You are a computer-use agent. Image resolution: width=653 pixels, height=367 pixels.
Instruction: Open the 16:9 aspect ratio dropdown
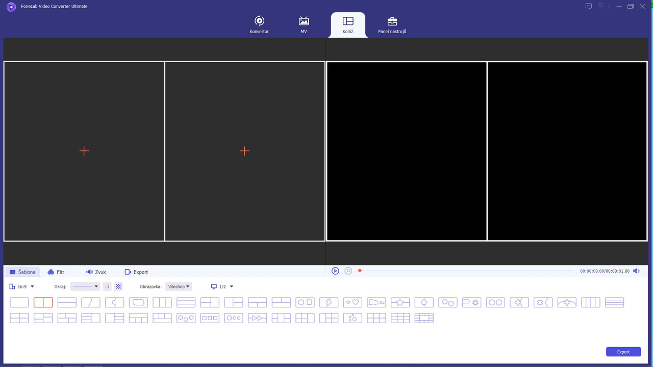click(22, 286)
